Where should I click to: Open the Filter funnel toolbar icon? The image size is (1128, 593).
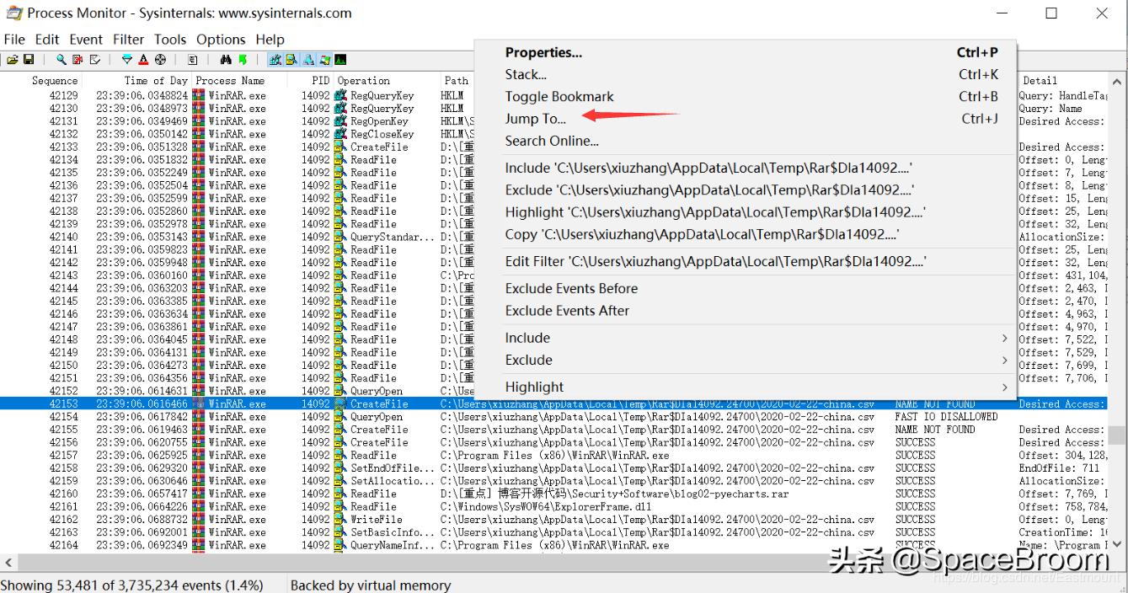127,60
